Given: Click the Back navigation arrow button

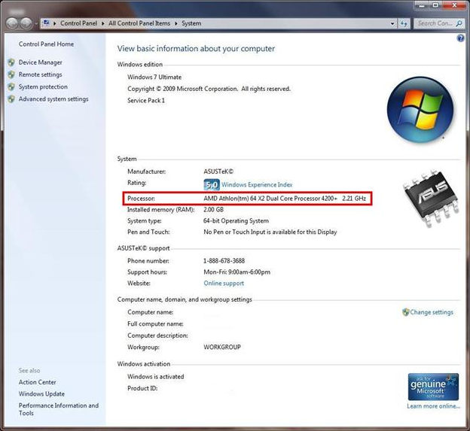Looking at the screenshot, I should [x=12, y=23].
